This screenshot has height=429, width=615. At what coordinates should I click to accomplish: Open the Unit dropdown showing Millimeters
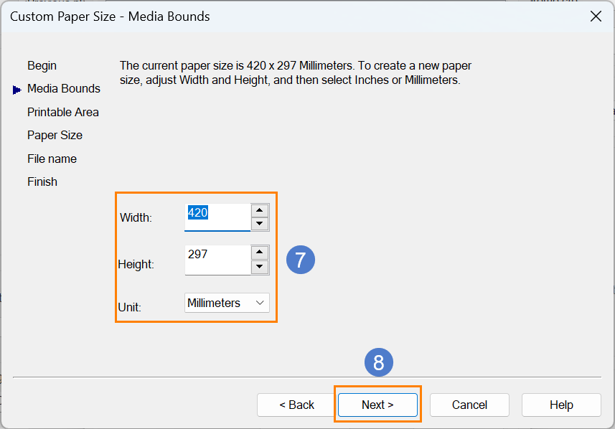coord(227,303)
